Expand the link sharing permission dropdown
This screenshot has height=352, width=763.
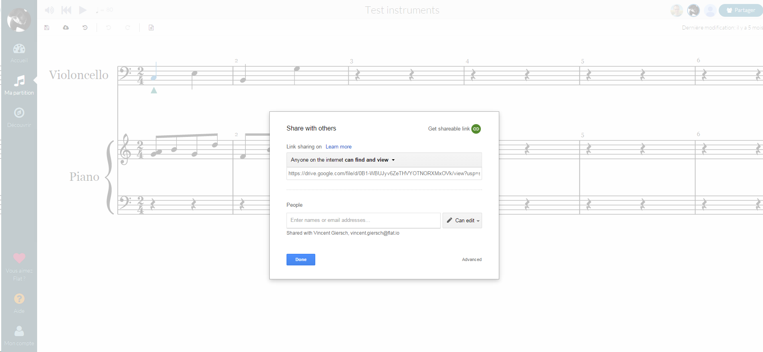click(x=384, y=160)
